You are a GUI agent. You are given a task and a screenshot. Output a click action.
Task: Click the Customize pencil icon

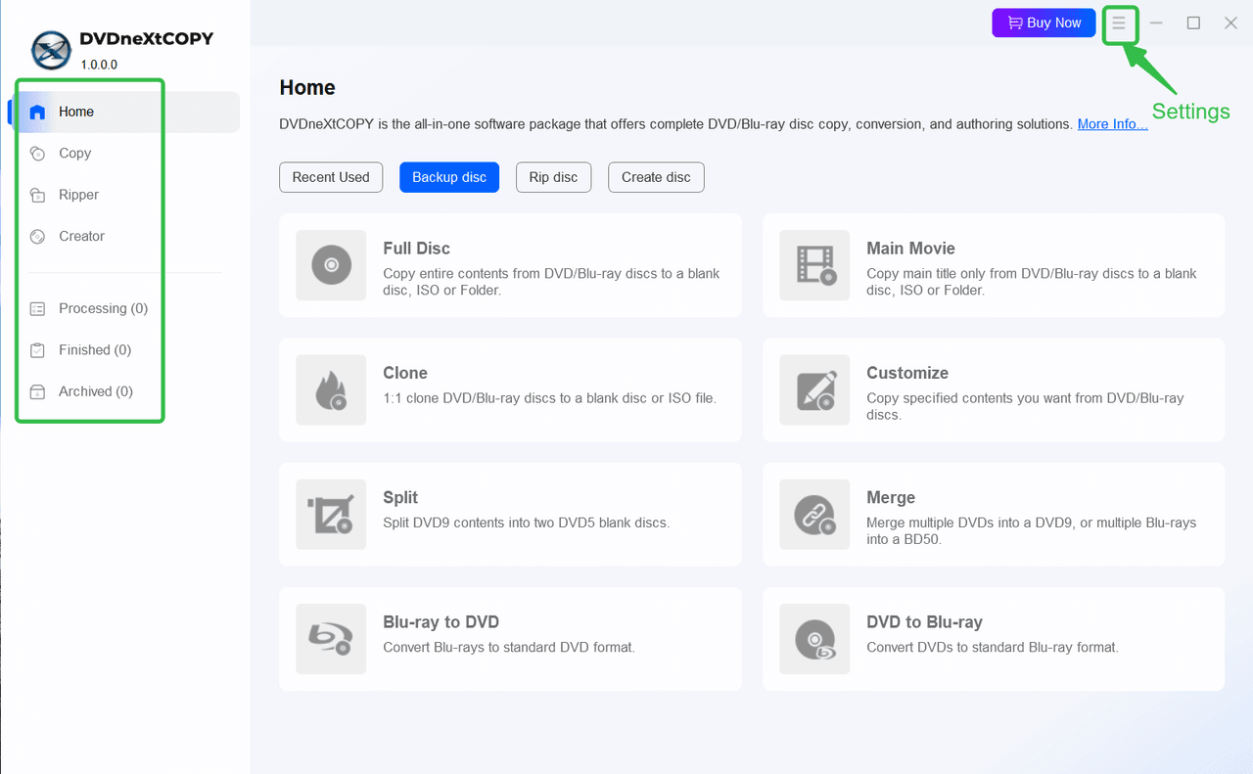coord(814,389)
